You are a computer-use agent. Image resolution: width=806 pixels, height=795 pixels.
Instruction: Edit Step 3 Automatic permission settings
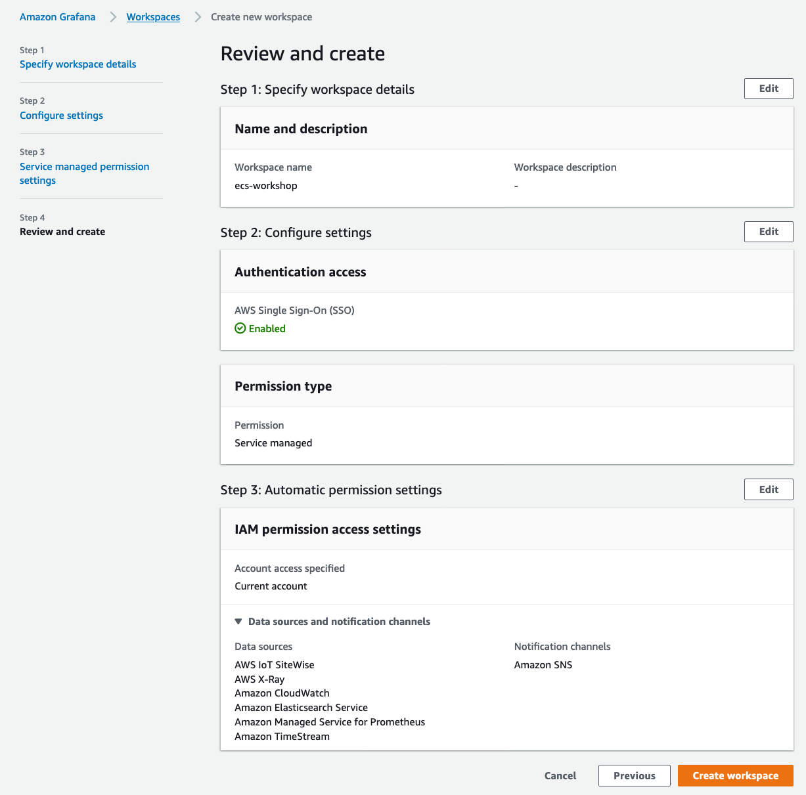coord(769,490)
